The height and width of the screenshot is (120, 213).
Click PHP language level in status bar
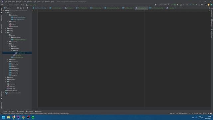pos(172,113)
